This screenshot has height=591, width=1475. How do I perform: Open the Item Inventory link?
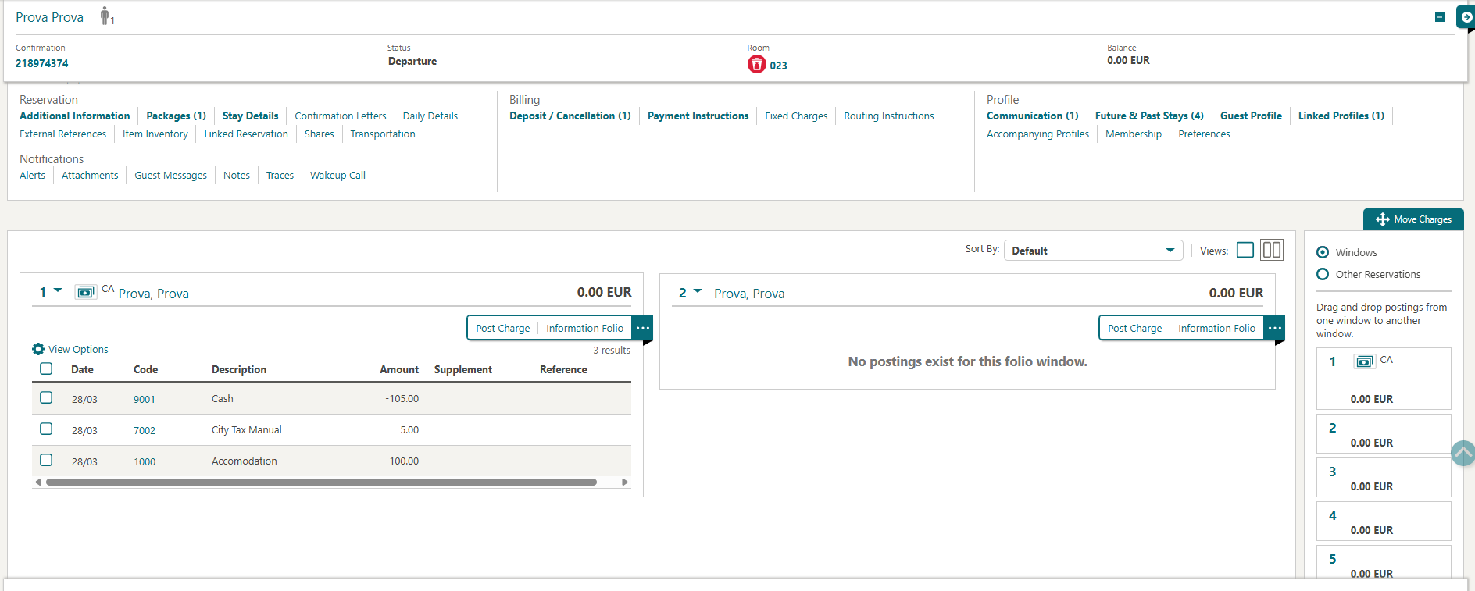click(155, 134)
